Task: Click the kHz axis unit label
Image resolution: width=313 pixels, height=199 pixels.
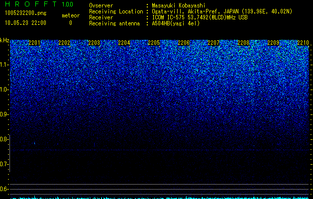Action: pos(4,40)
